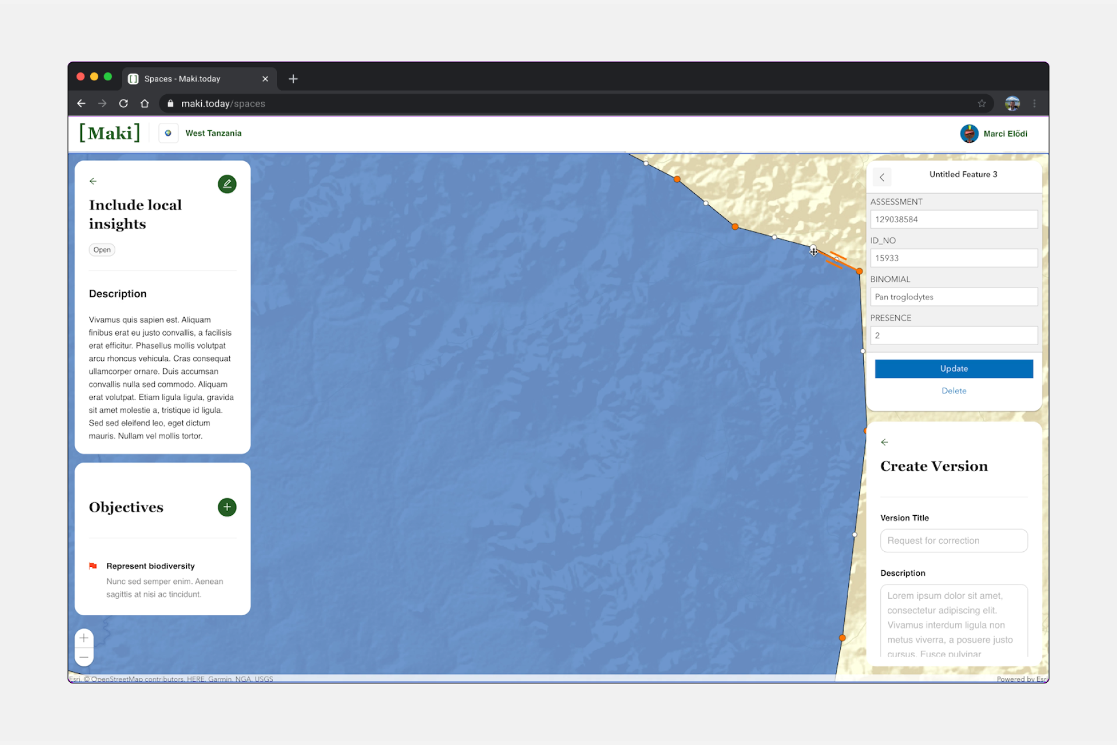This screenshot has height=745, width=1117.
Task: Go back from Create Version panel
Action: coord(884,442)
